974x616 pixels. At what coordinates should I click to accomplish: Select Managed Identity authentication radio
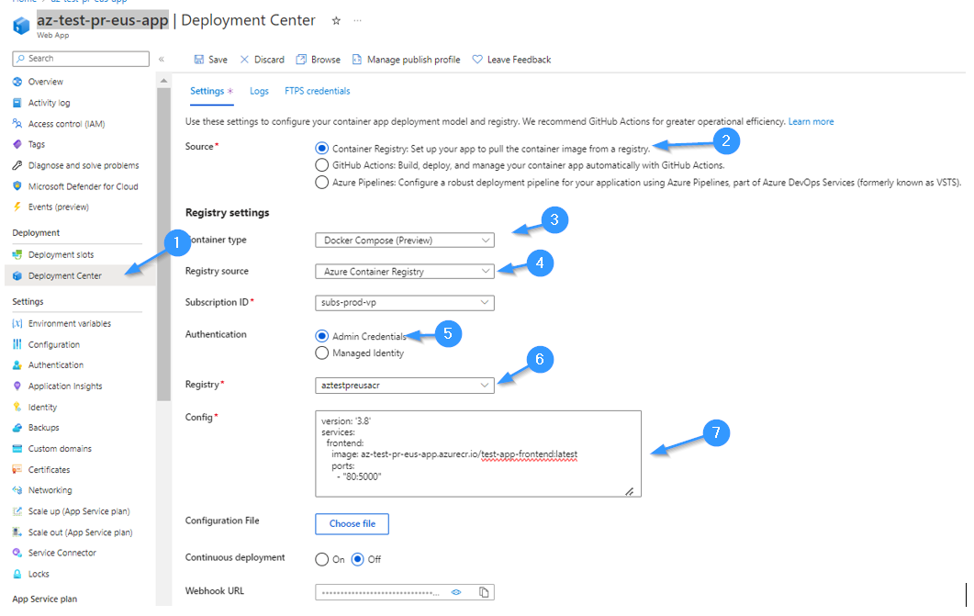pos(321,353)
